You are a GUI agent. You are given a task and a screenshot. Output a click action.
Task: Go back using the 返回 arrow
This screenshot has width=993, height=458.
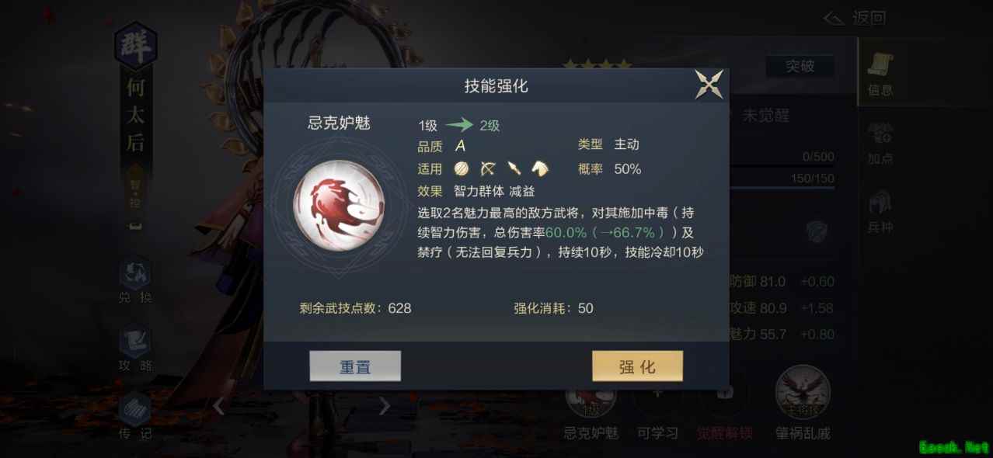[855, 18]
